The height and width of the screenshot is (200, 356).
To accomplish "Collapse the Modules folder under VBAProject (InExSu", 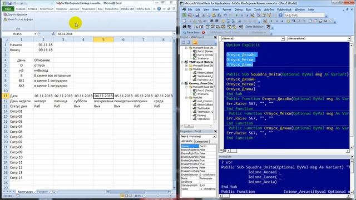I will 186,69.
